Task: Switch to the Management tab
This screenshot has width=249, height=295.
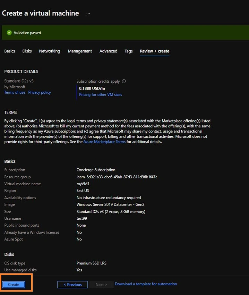Action: pos(80,51)
